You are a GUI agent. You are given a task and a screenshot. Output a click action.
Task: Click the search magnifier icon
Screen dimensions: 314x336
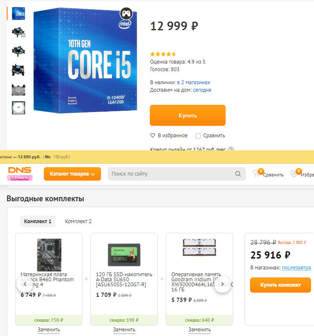[238, 174]
